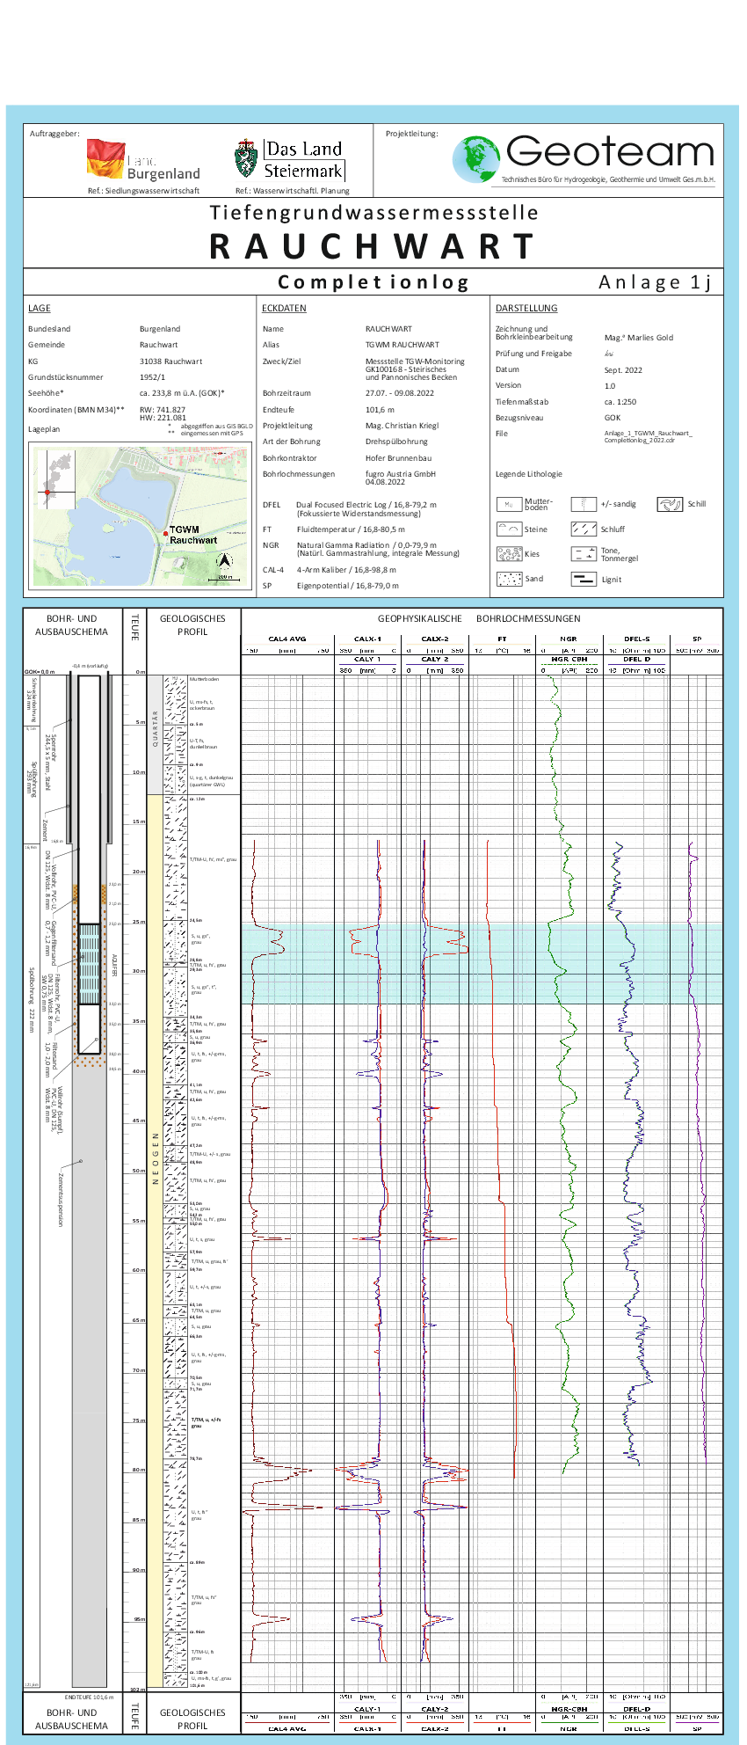Click the vertical 'NEOGEN' label
The image size is (747, 1745).
156,1157
